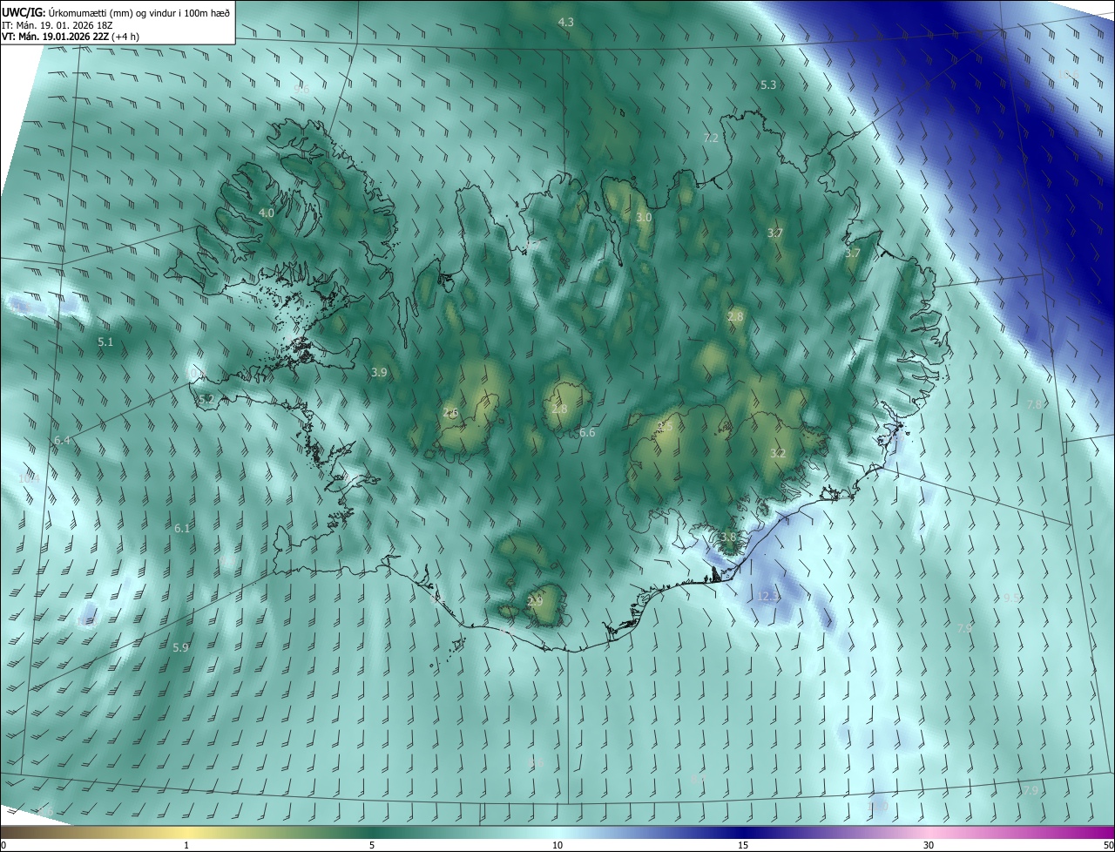
Task: Click the 9.5 value label southeast offshore
Action: (x=1011, y=598)
